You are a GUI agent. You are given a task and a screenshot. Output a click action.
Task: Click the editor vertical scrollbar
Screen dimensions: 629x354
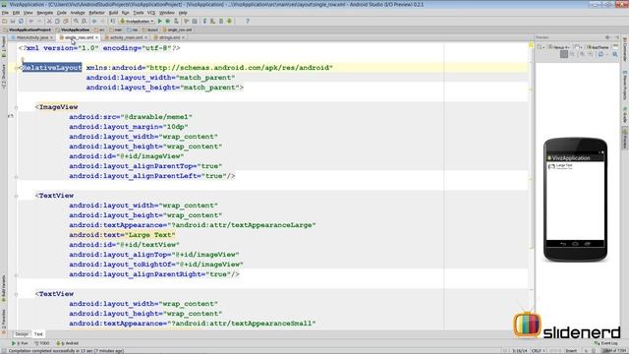click(531, 186)
